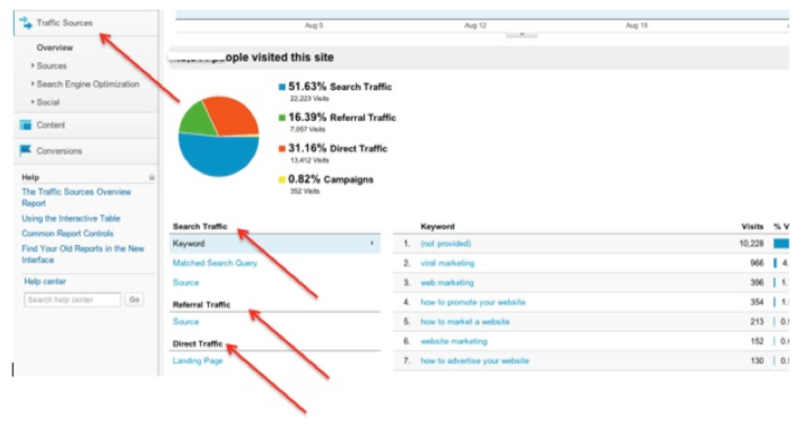Viewport: 804px width, 428px height.
Task: Click the arrow on Keyword row
Action: click(x=372, y=243)
